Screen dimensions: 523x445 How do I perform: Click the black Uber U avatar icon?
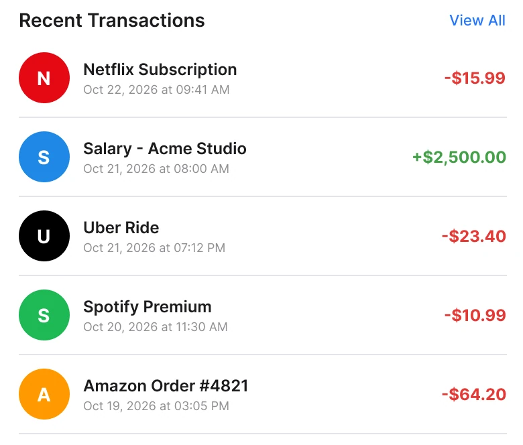pos(44,236)
